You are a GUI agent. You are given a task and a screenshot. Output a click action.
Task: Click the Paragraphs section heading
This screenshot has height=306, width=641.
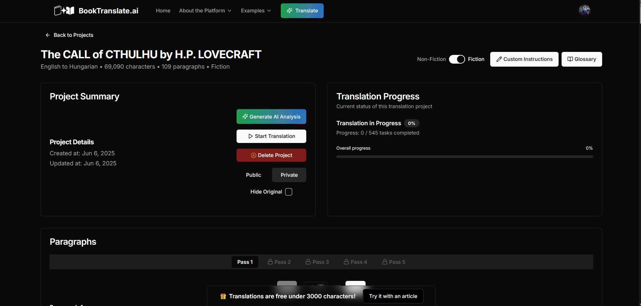point(73,242)
